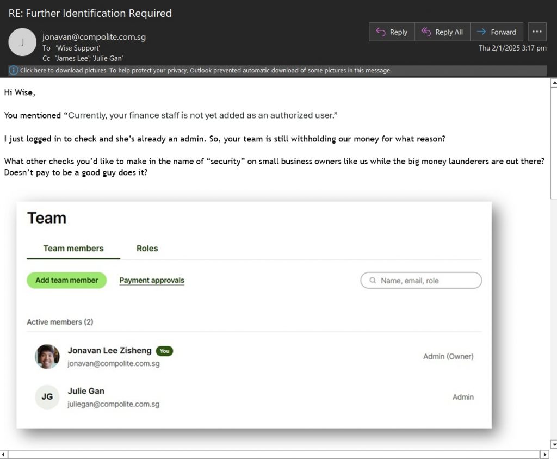Download pictures via the privacy notice bar
The width and height of the screenshot is (557, 459).
(277, 70)
